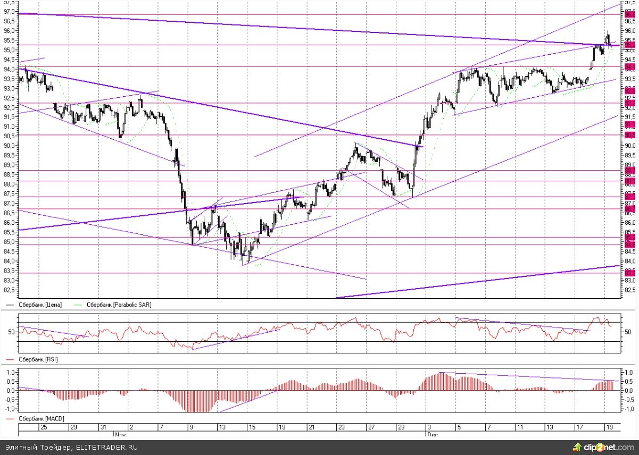Click the RSI 50 level label on left axis
This screenshot has width=639, height=455.
pyautogui.click(x=10, y=332)
